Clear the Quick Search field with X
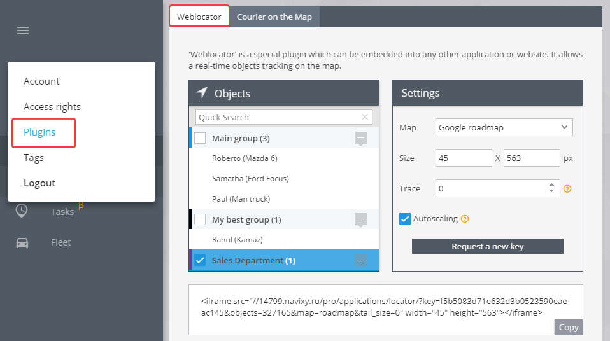The height and width of the screenshot is (341, 610). tap(364, 117)
